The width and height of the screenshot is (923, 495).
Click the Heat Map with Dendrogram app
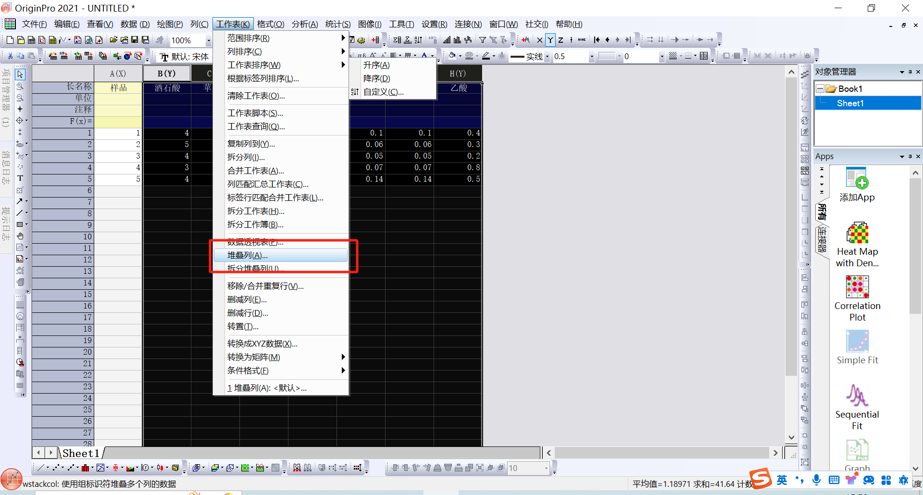point(857,245)
